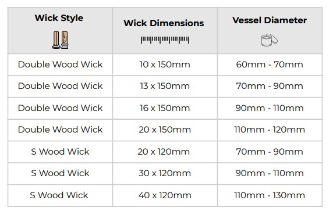This screenshot has height=211, width=333.
Task: Click the 110mm - 130mm vessel cell
Action: tap(270, 195)
